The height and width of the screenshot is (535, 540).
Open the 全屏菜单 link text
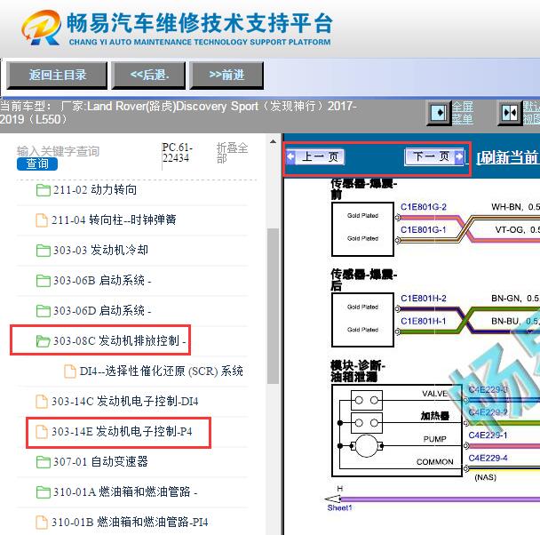(462, 113)
